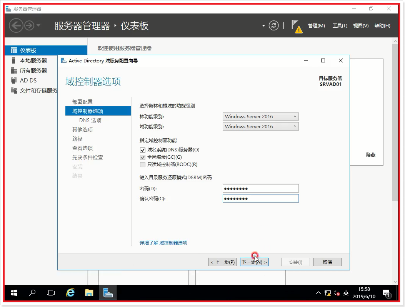Launch Internet Explorer from taskbar
The image size is (405, 307).
(x=70, y=293)
